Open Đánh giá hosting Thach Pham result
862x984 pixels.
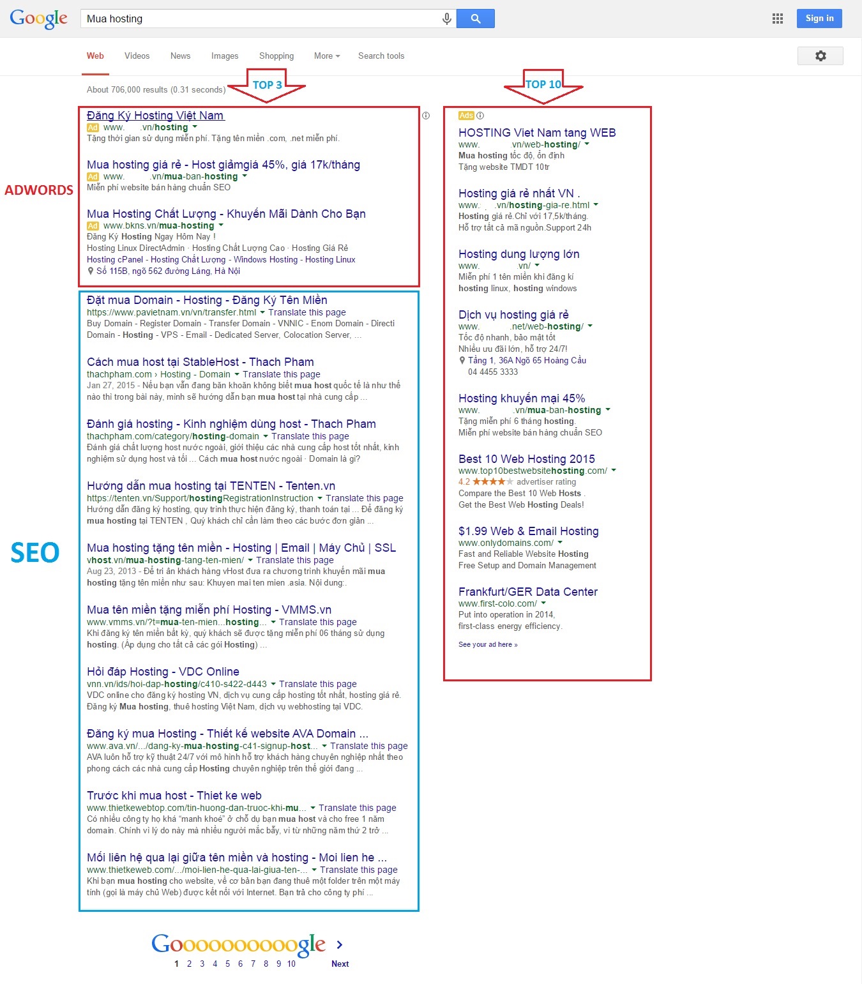(231, 424)
